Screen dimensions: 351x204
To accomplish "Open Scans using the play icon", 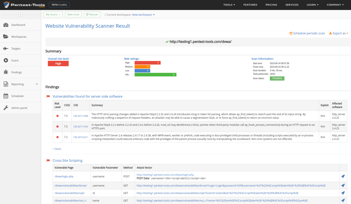I will coord(6,60).
